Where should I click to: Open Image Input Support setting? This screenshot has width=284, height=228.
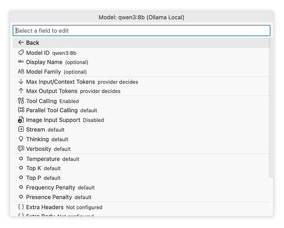[141, 120]
